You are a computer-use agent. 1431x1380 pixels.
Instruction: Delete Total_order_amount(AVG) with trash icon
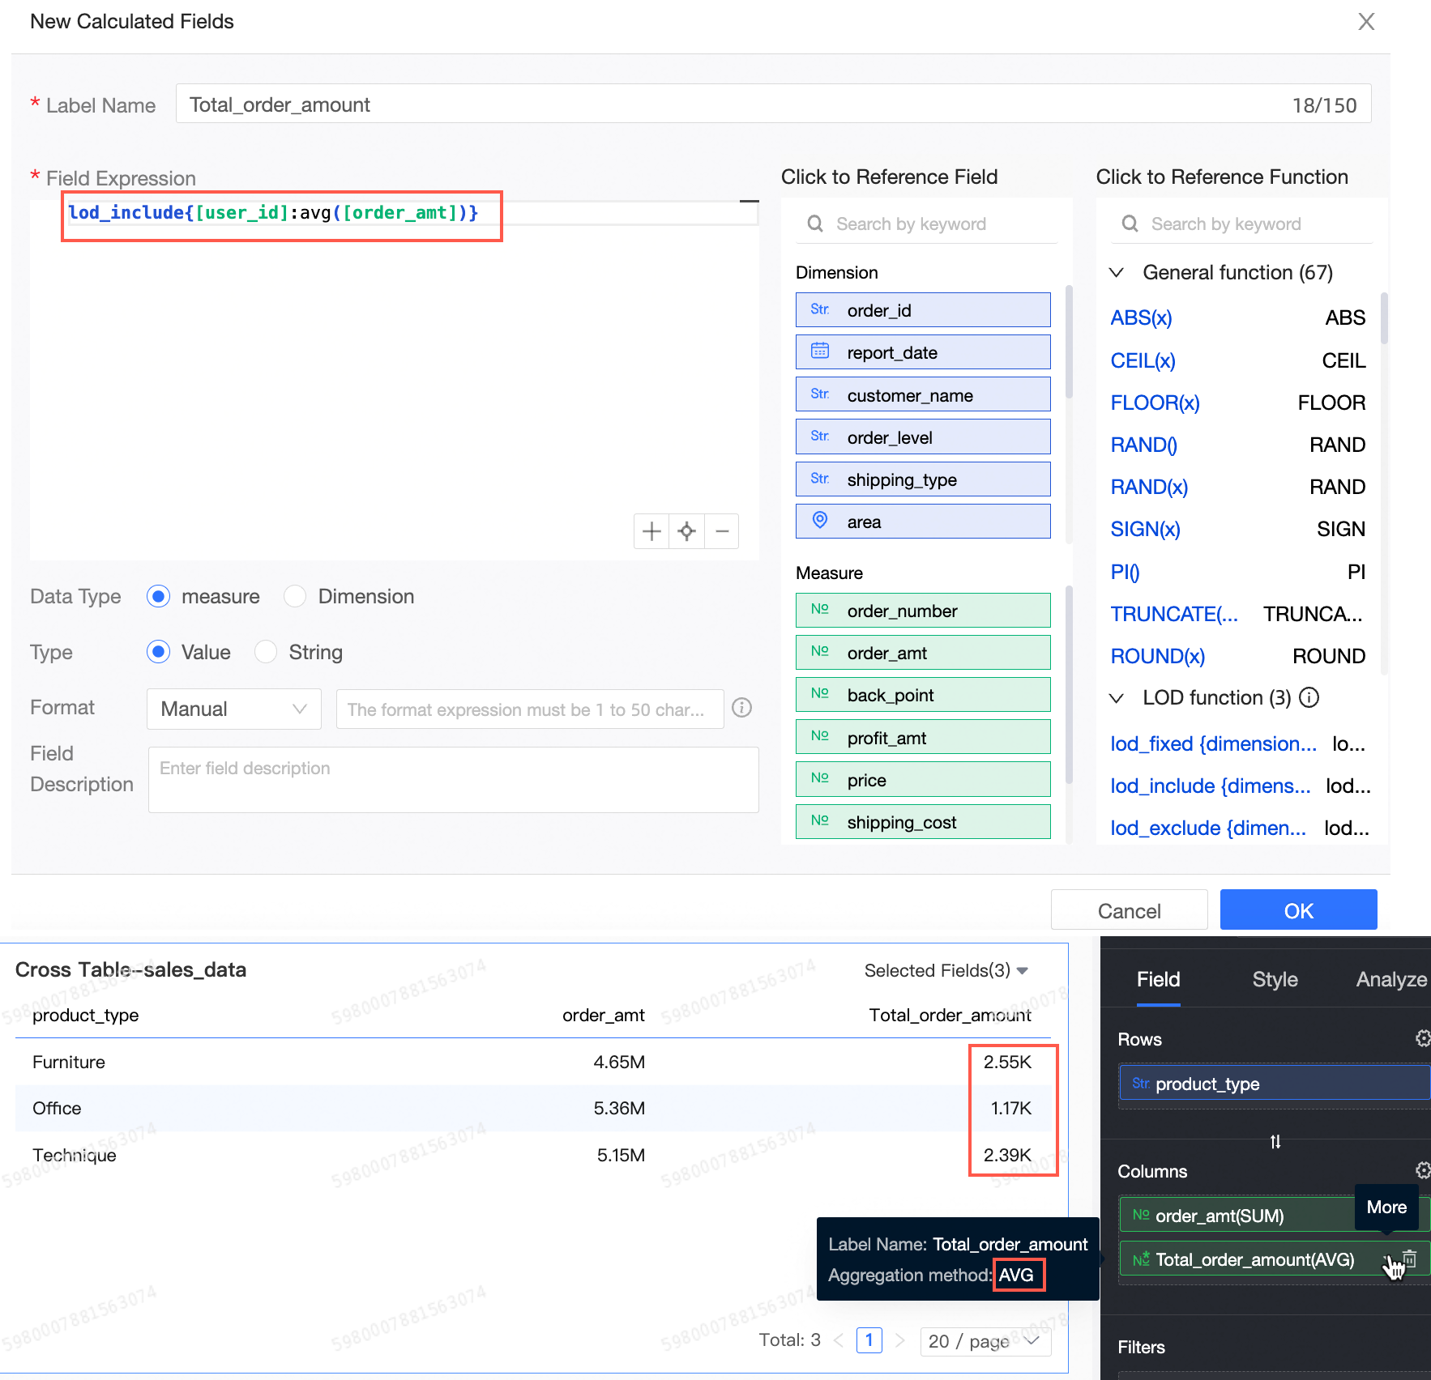[1411, 1259]
